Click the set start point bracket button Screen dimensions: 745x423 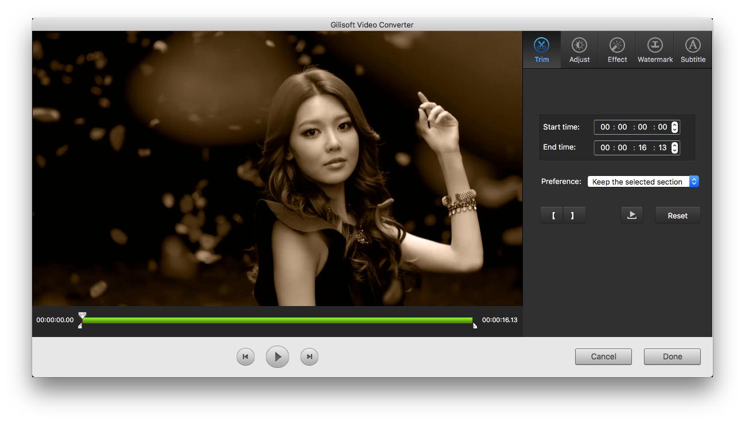coord(553,216)
